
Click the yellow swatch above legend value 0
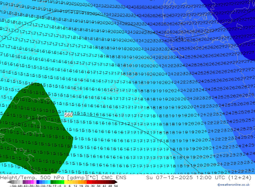pos(66,182)
